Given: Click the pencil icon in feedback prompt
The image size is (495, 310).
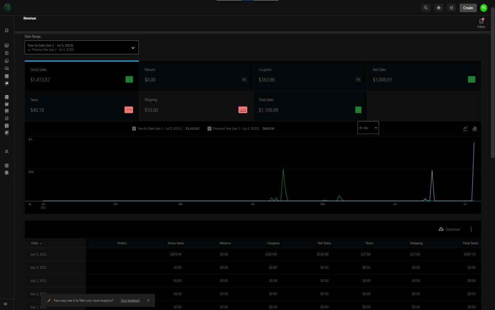Looking at the screenshot, I should point(49,300).
